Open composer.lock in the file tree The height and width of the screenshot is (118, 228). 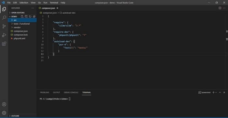coord(22,35)
